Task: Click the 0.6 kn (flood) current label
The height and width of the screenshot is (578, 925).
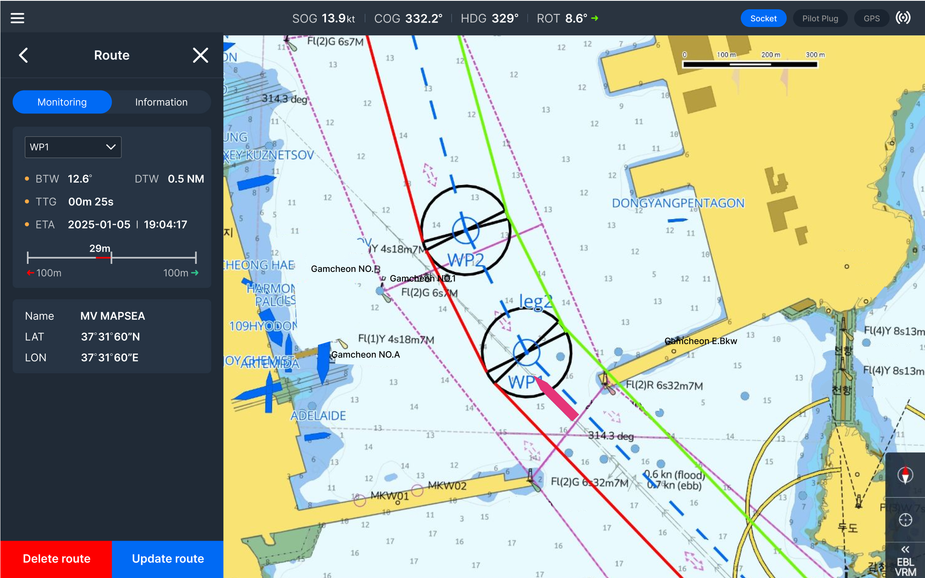Action: click(674, 475)
